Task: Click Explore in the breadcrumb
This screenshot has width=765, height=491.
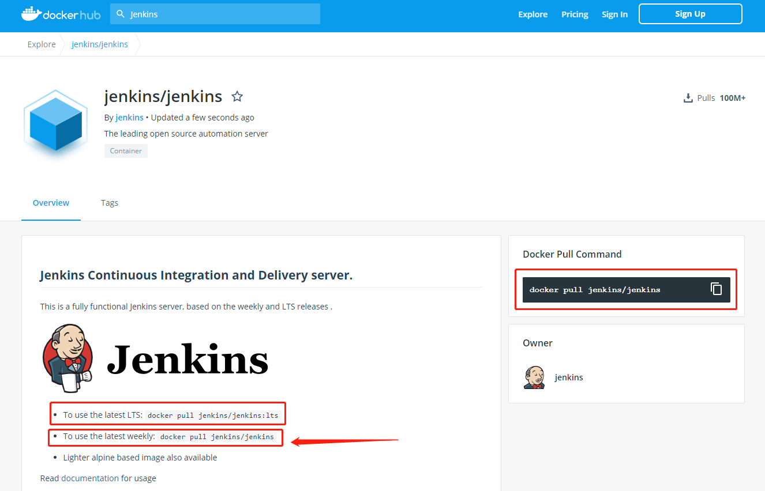Action: [42, 44]
